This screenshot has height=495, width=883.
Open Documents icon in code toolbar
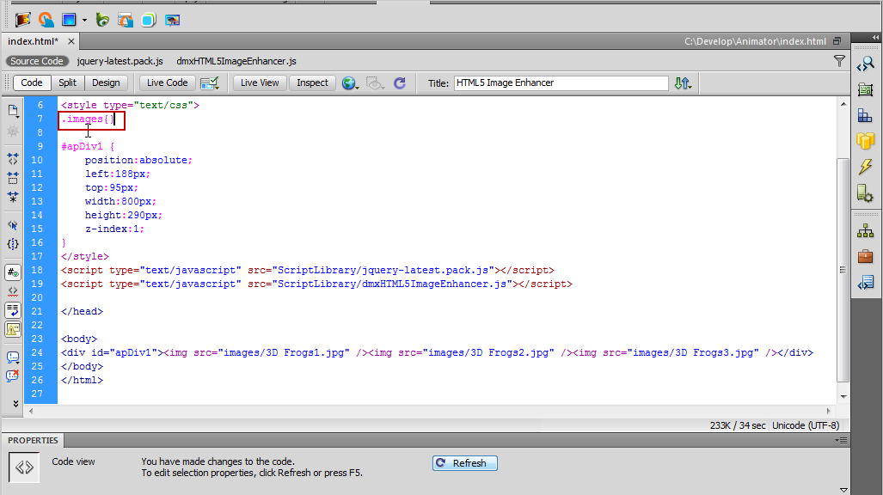coord(13,111)
